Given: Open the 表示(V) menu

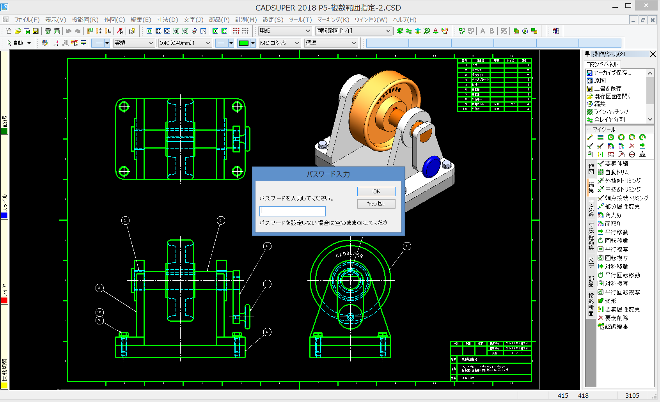Looking at the screenshot, I should tap(55, 19).
